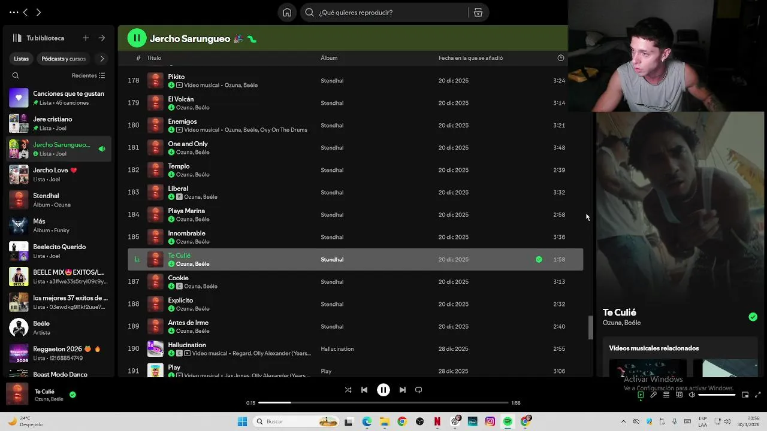This screenshot has width=767, height=431.
Task: Open the Recientes sort dropdown
Action: click(88, 75)
